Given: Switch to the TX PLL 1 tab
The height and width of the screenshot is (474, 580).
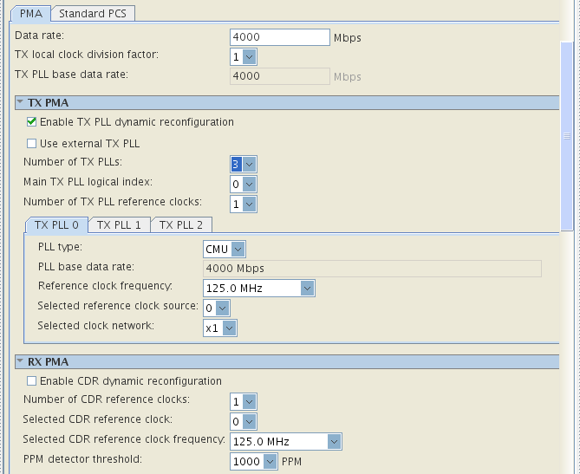Looking at the screenshot, I should pos(119,224).
